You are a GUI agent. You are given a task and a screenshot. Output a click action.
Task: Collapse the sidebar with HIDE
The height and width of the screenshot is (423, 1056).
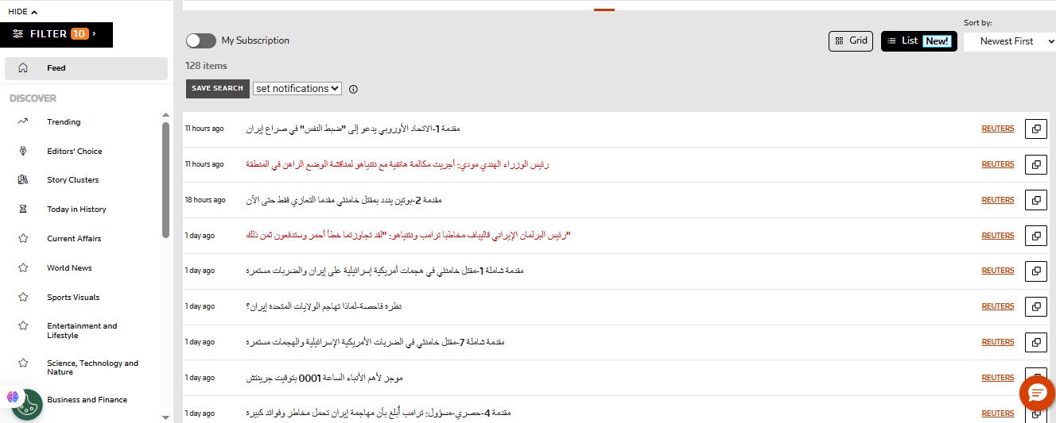23,11
